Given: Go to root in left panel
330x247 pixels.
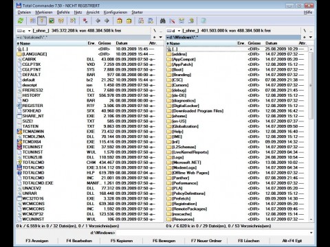Looking at the screenshot, I should coord(155,31).
